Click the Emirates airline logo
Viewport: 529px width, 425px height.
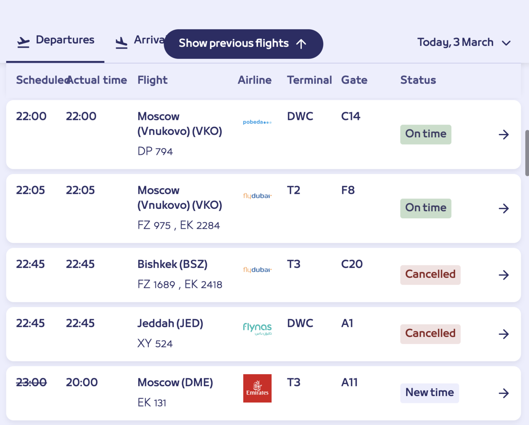[x=257, y=388]
